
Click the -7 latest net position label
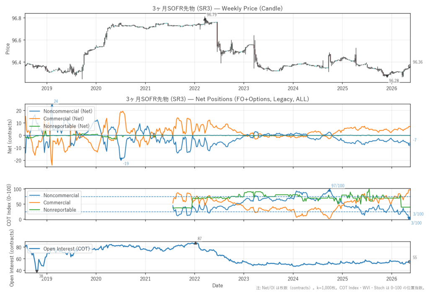(415, 140)
